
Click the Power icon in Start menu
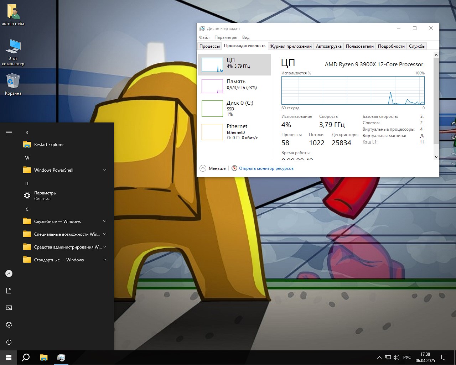[9, 342]
